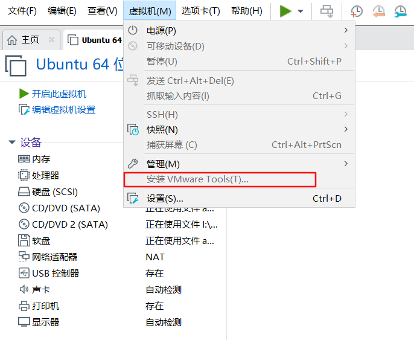Screen dimensions: 414x340
Task: Expand the 电源(P) submenu arrow
Action: 346,31
